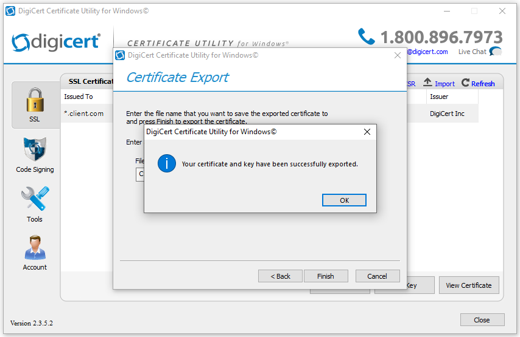This screenshot has height=337, width=520.
Task: Click the Refresh link
Action: [483, 84]
